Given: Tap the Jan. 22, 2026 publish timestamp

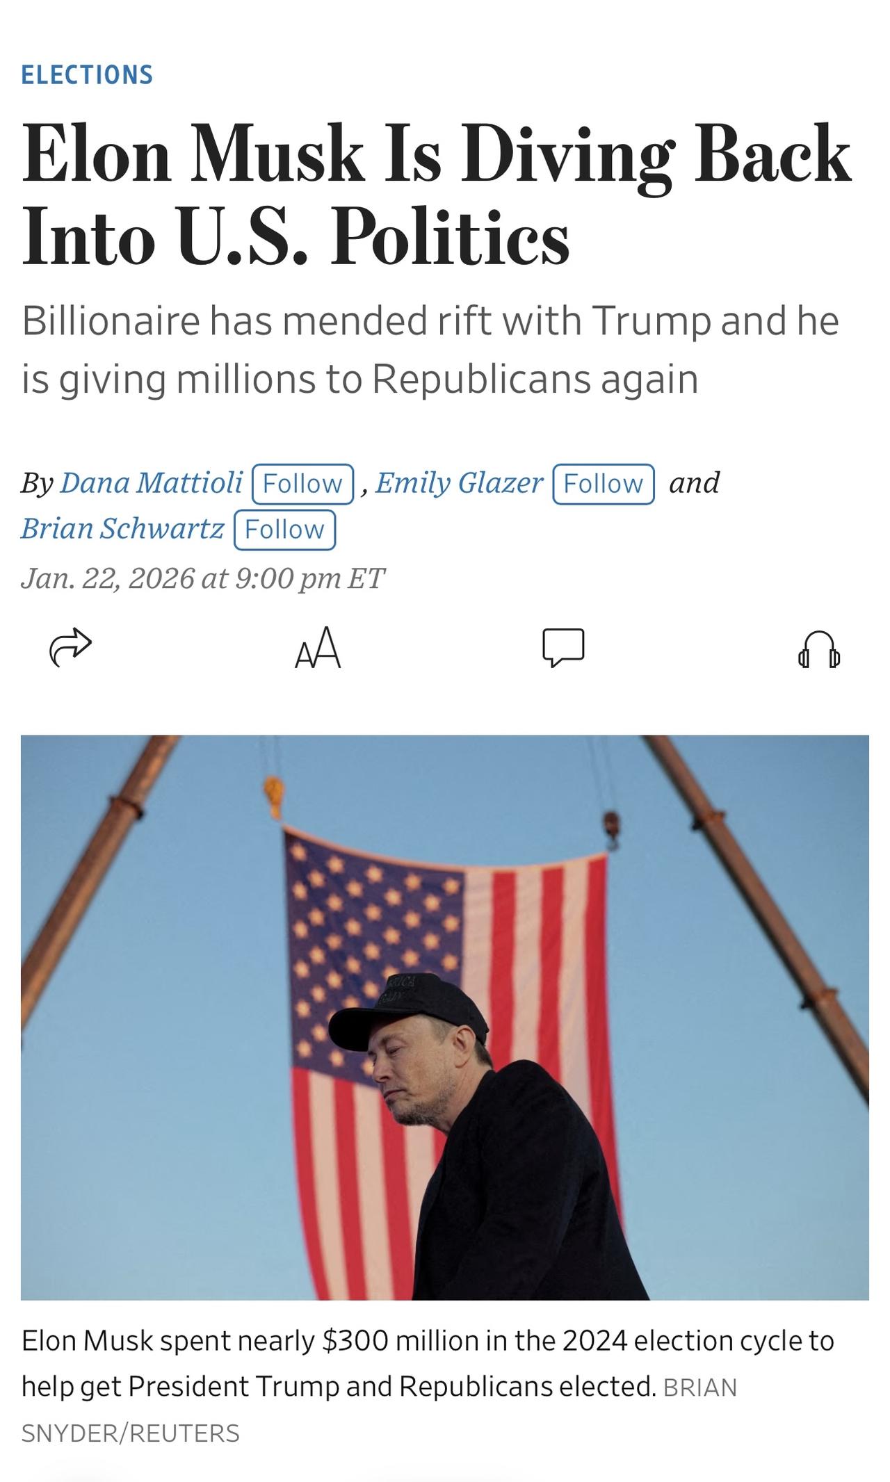Looking at the screenshot, I should [202, 578].
